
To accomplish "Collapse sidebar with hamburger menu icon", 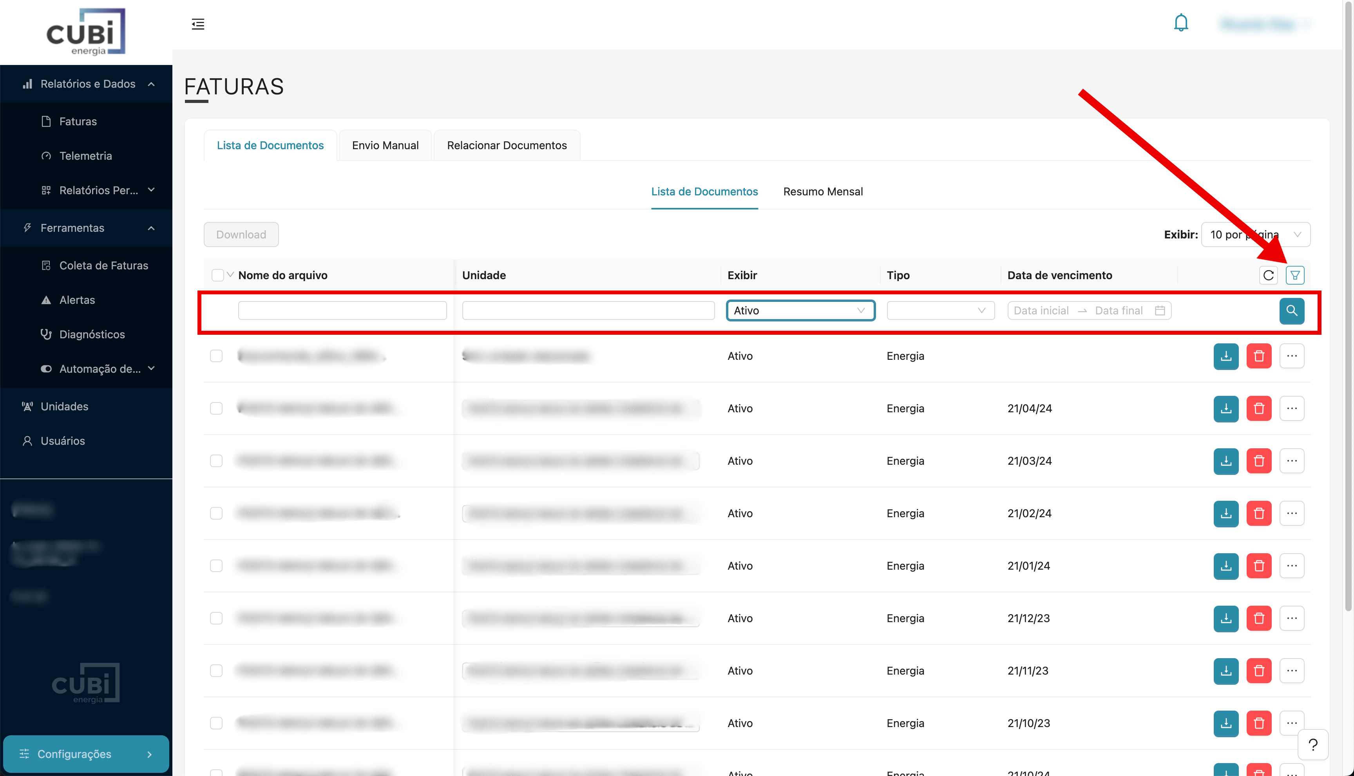I will coord(198,24).
